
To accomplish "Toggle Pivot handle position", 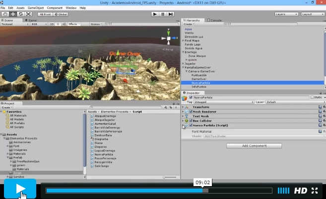I will (45, 14).
